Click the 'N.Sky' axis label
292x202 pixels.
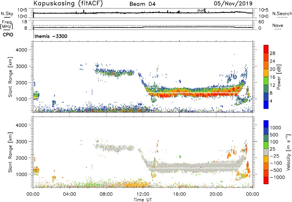click(x=7, y=13)
